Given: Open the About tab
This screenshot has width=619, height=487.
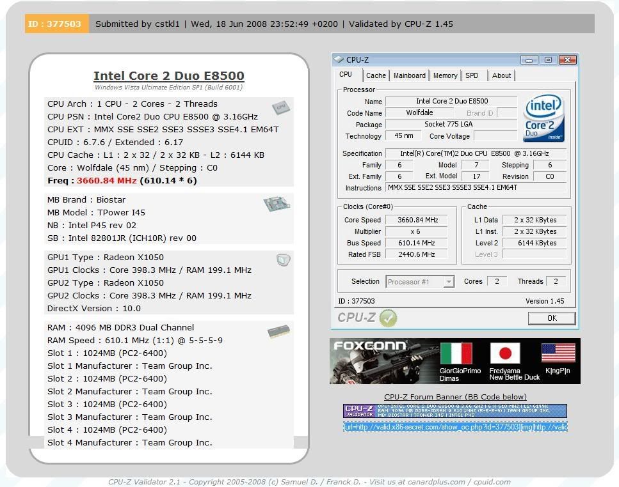Looking at the screenshot, I should point(501,75).
